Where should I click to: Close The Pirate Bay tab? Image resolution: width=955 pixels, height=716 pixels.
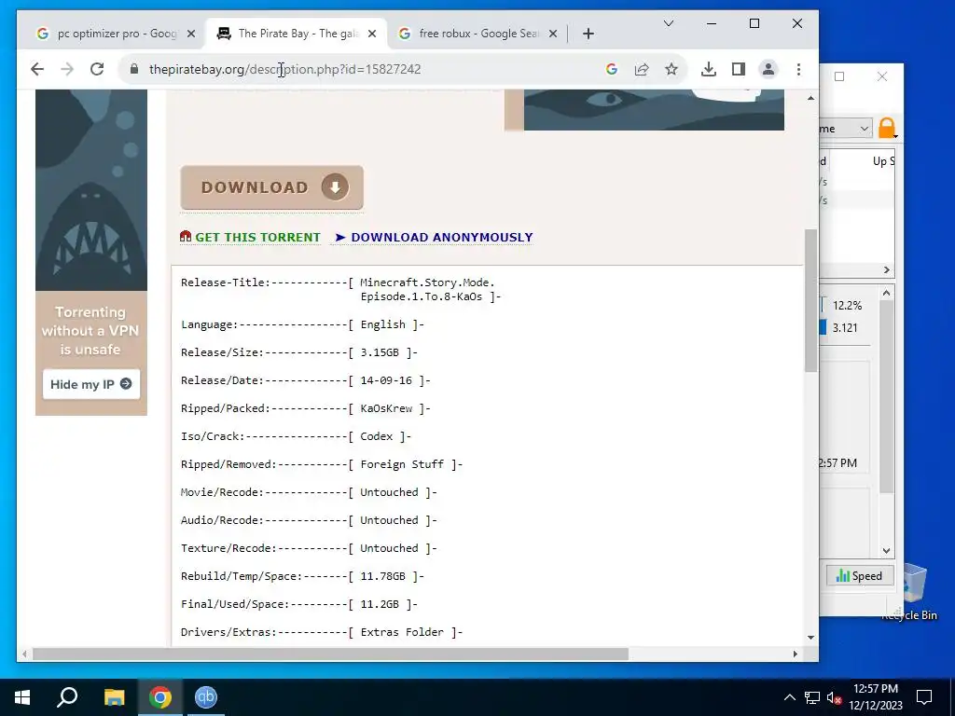click(x=372, y=34)
